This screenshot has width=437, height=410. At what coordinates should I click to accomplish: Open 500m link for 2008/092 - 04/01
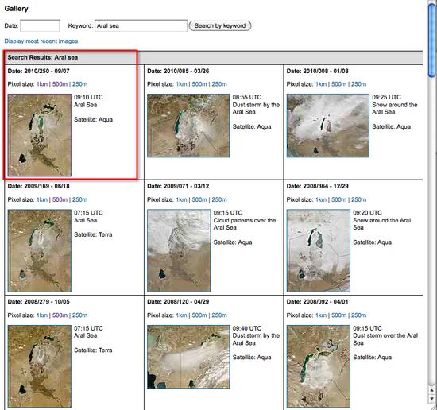click(x=339, y=315)
